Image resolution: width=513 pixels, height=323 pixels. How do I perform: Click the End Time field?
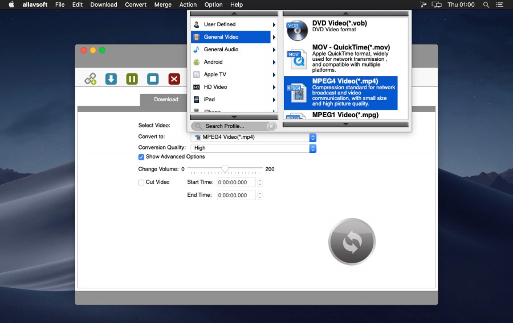236,196
